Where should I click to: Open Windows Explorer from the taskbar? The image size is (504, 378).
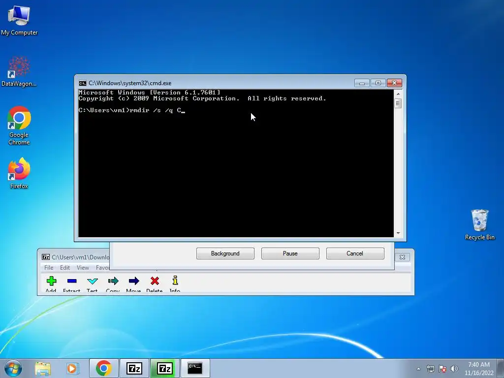click(x=43, y=368)
